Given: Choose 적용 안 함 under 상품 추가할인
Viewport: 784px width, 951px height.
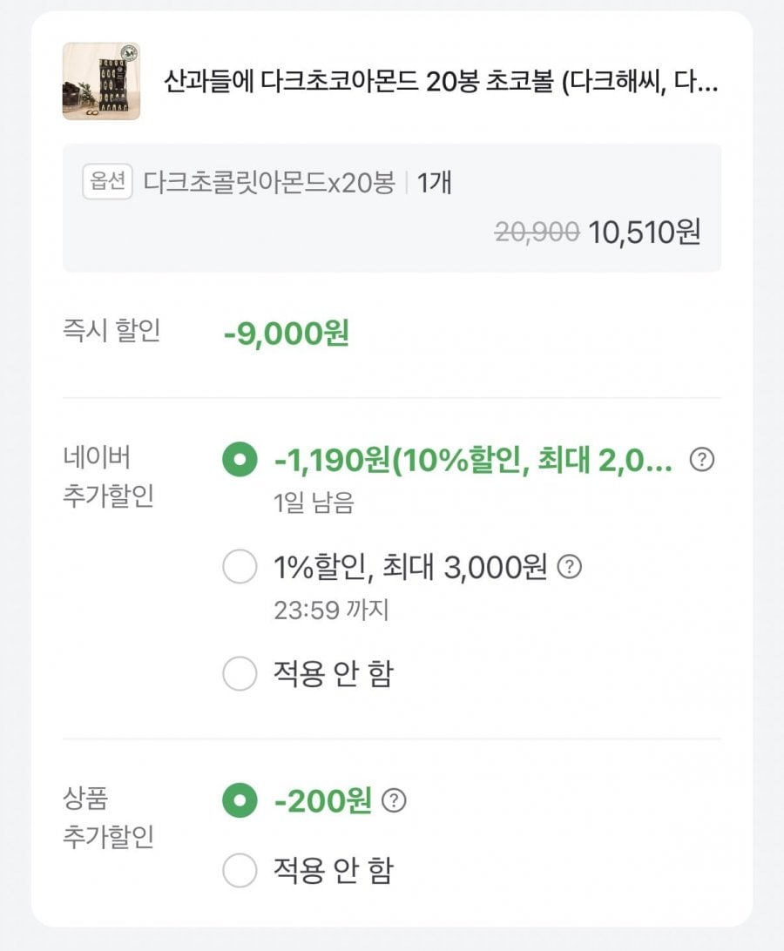Looking at the screenshot, I should pyautogui.click(x=240, y=869).
